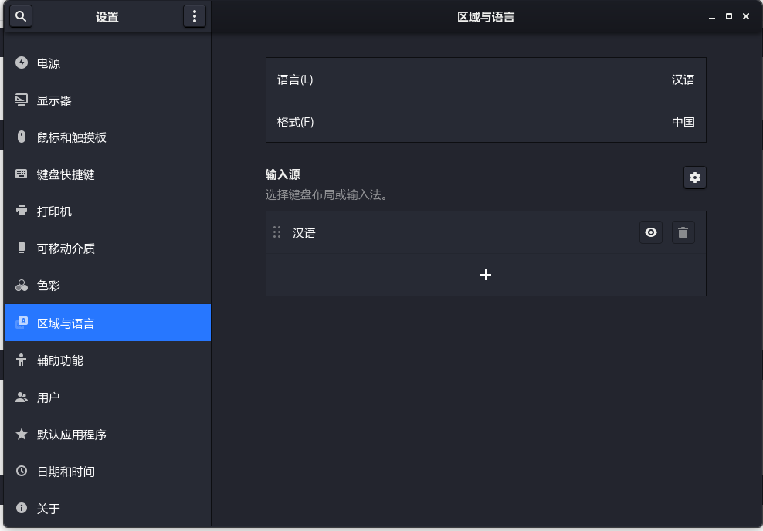763x531 pixels.
Task: Close the settings window
Action: click(x=745, y=16)
